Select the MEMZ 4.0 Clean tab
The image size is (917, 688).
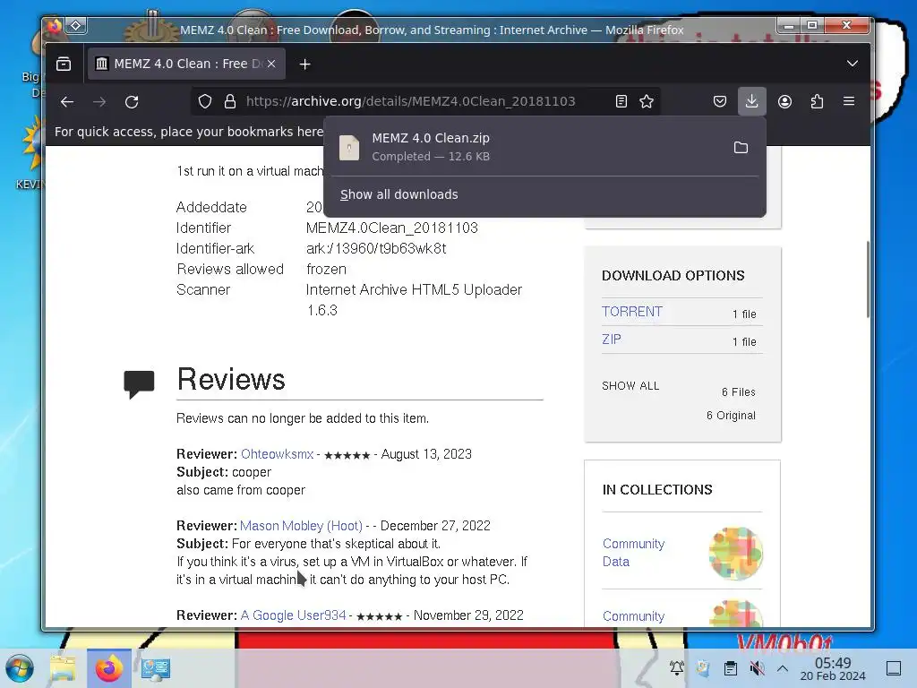[x=186, y=64]
